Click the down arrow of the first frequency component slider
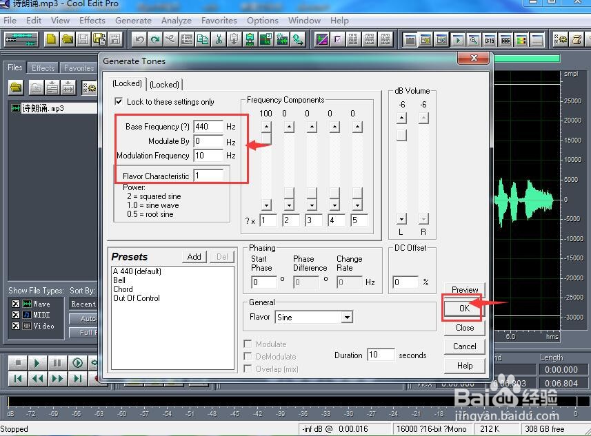This screenshot has height=436, width=591. [x=266, y=205]
